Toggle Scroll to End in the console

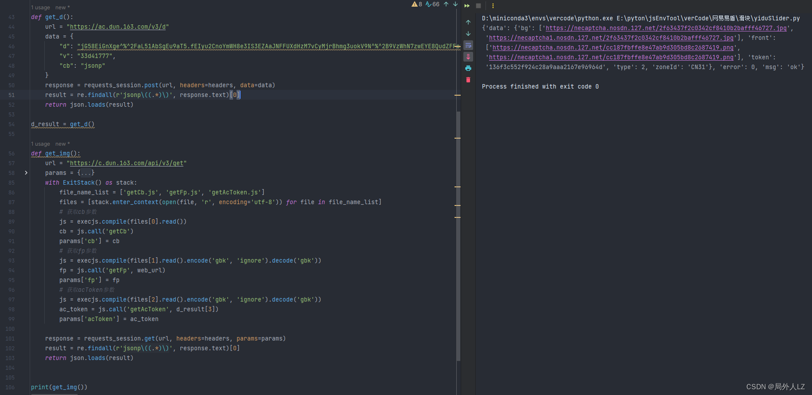coord(468,57)
